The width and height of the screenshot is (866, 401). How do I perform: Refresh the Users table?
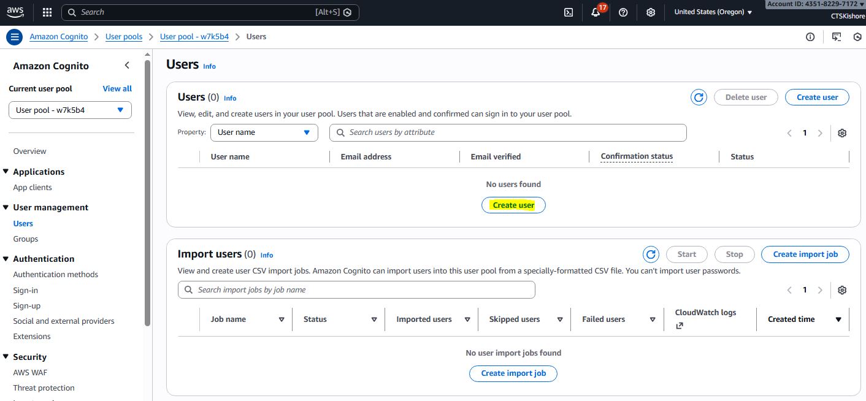699,97
